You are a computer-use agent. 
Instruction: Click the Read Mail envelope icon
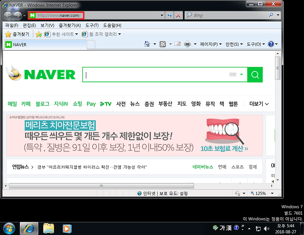coord(178,44)
